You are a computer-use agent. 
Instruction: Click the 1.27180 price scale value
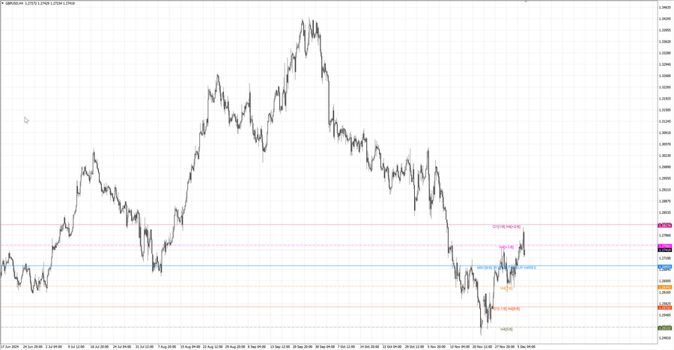664,258
